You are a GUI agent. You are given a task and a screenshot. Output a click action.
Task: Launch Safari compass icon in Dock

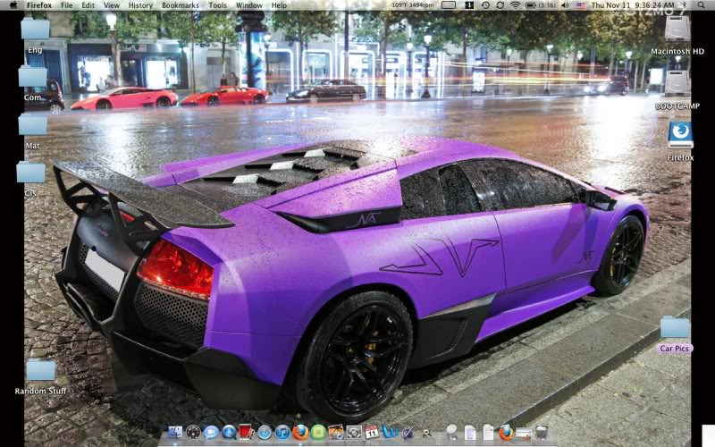coord(265,433)
